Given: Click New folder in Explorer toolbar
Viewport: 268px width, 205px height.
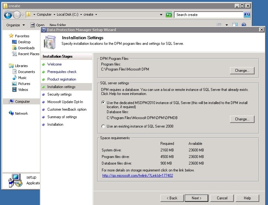Looking at the screenshot, I should pos(58,25).
